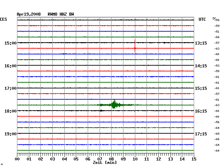The image size is (221, 168).
Task: Click the "CES" time zone label
Action: 3,19
